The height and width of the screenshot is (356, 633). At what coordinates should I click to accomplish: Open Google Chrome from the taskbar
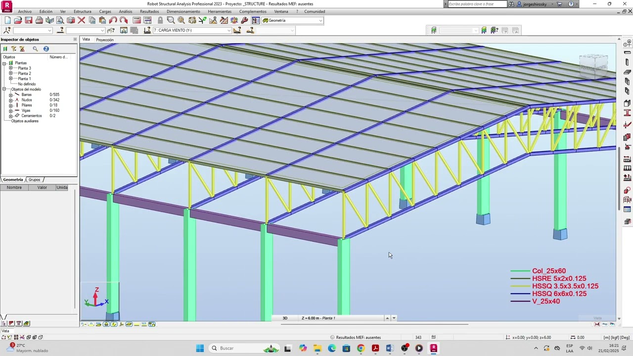361,348
